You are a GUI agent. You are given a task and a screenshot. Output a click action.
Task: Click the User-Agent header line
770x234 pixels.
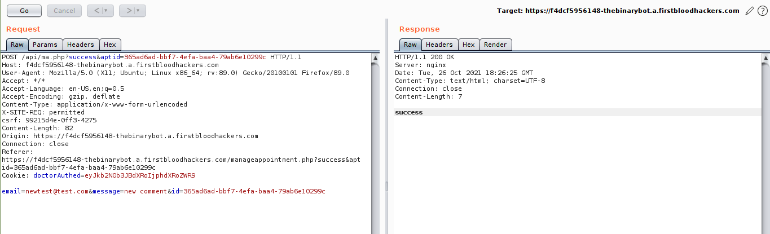click(175, 73)
